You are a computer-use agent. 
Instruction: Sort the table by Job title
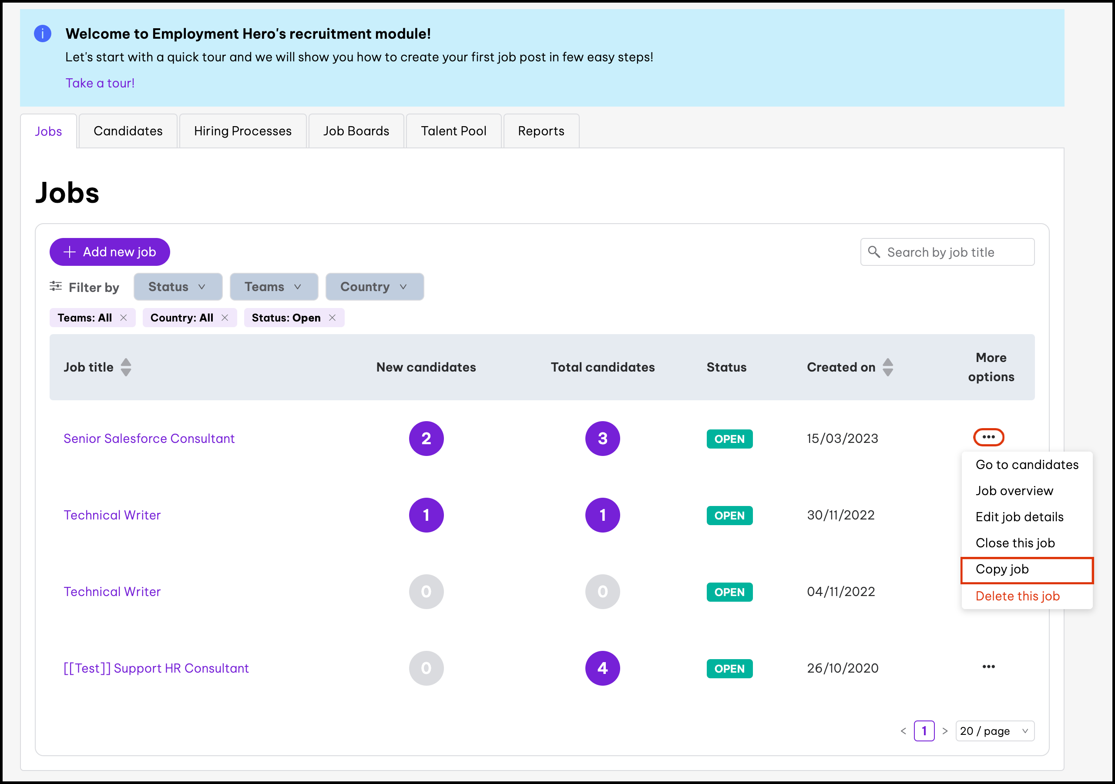click(126, 367)
